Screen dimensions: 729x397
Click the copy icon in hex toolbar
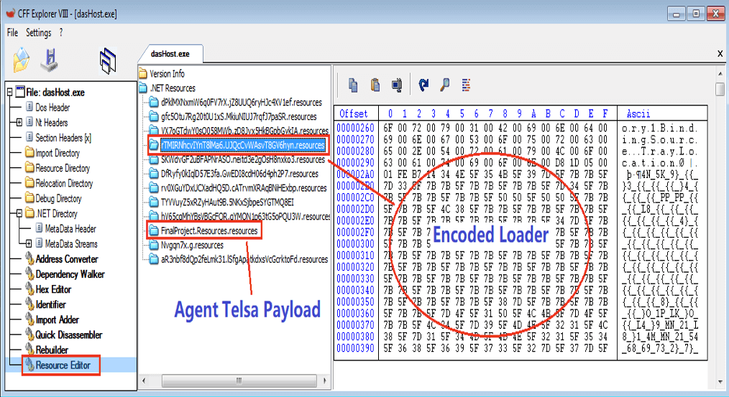[x=353, y=85]
